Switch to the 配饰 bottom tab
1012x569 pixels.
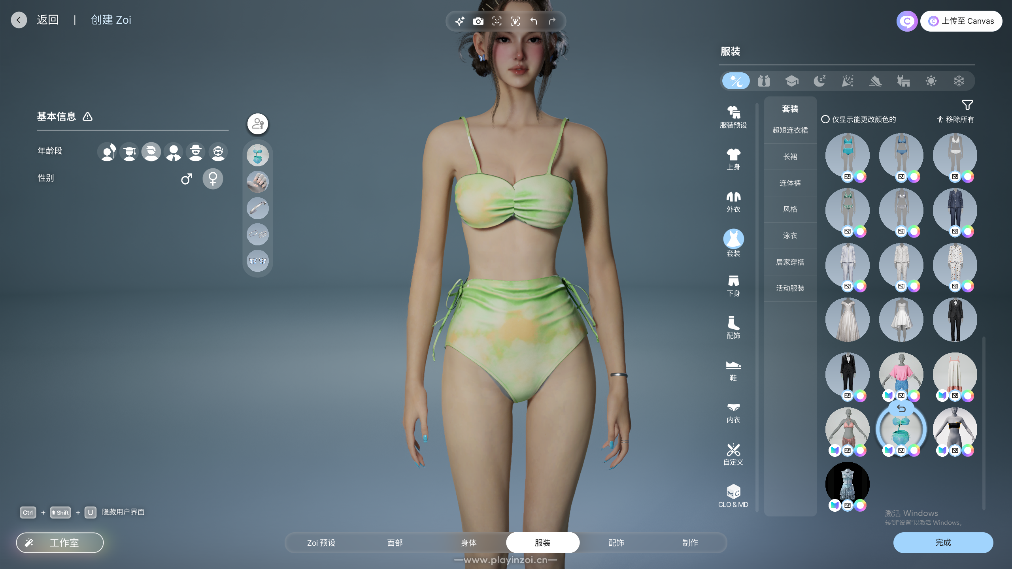616,543
